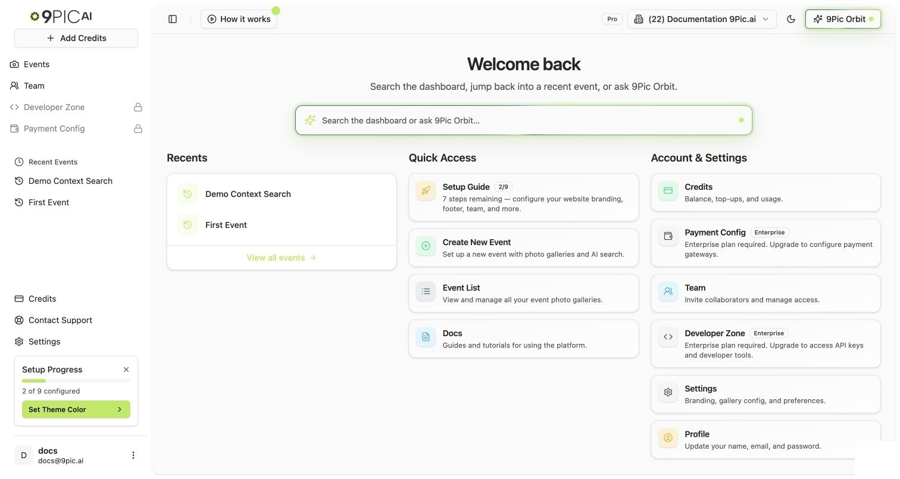Click the play icon in How it works
Image resolution: width=900 pixels, height=479 pixels.
[211, 19]
